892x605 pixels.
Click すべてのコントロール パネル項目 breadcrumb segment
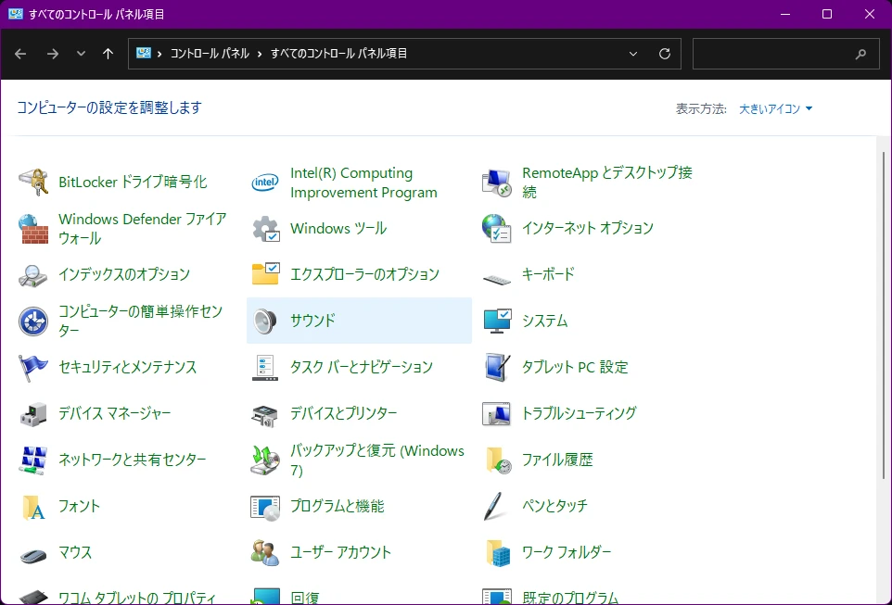click(x=338, y=54)
